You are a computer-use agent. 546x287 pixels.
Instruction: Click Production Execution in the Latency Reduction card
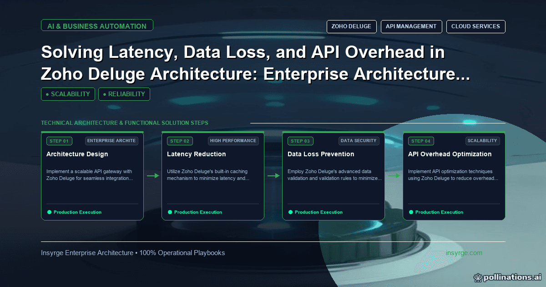coord(198,212)
